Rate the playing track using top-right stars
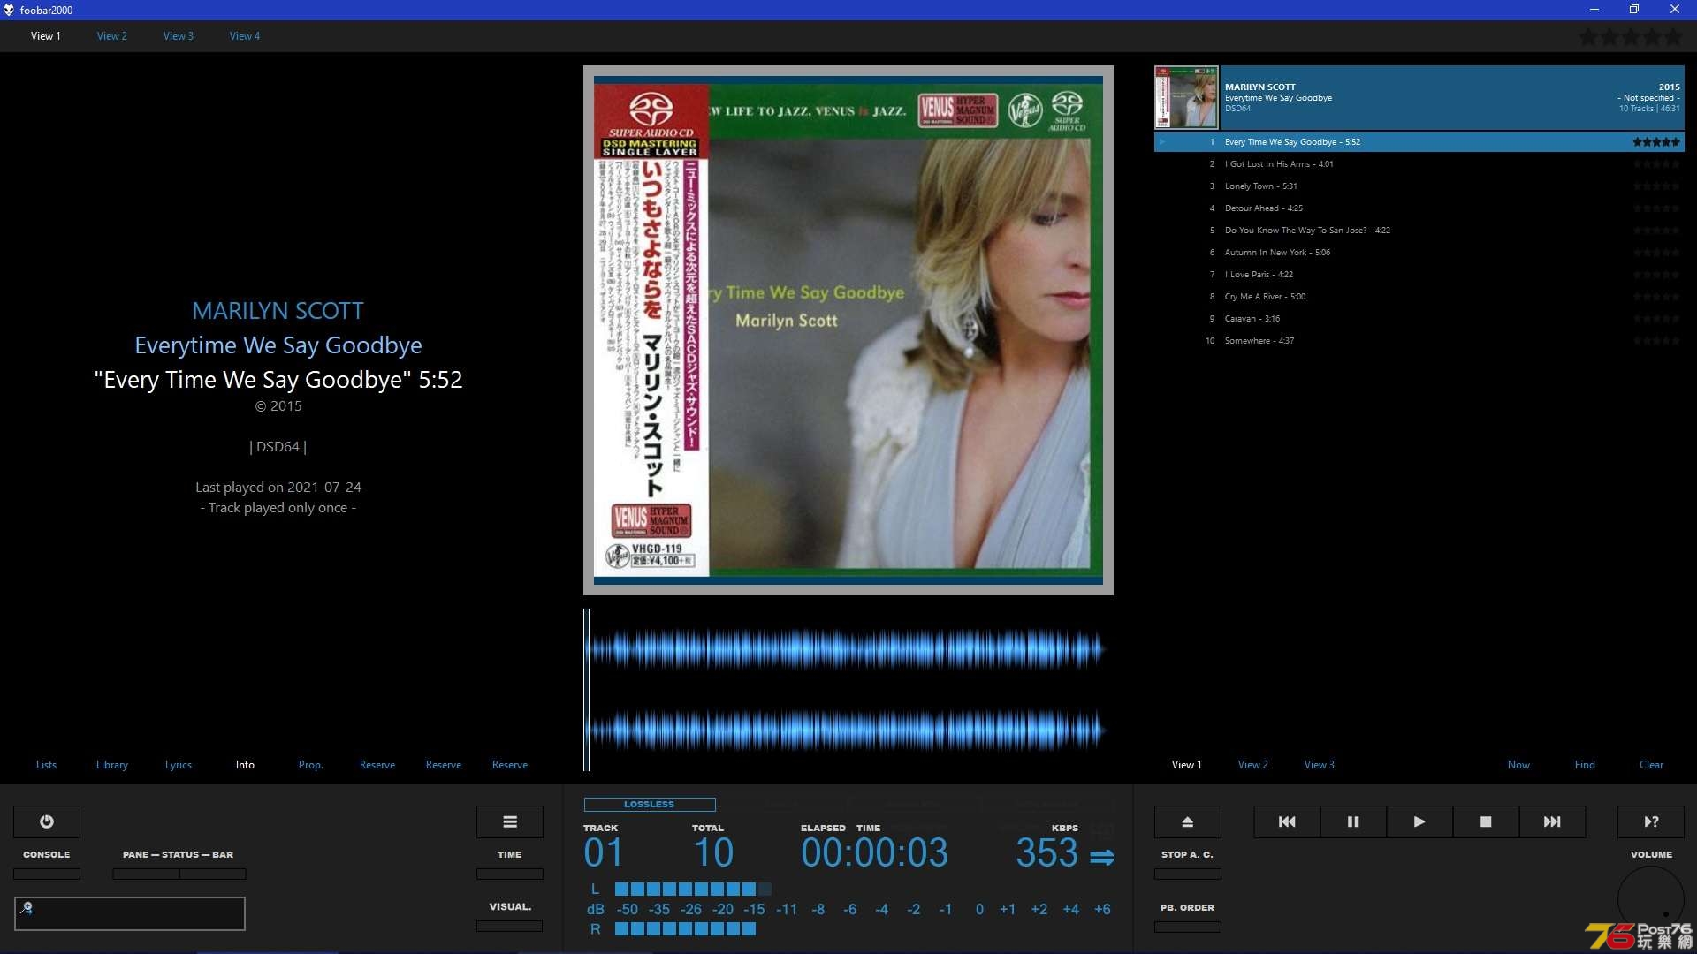Viewport: 1697px width, 954px height. coord(1631,37)
